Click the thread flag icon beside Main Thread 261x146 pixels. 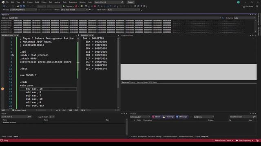pyautogui.click(x=90, y=10)
